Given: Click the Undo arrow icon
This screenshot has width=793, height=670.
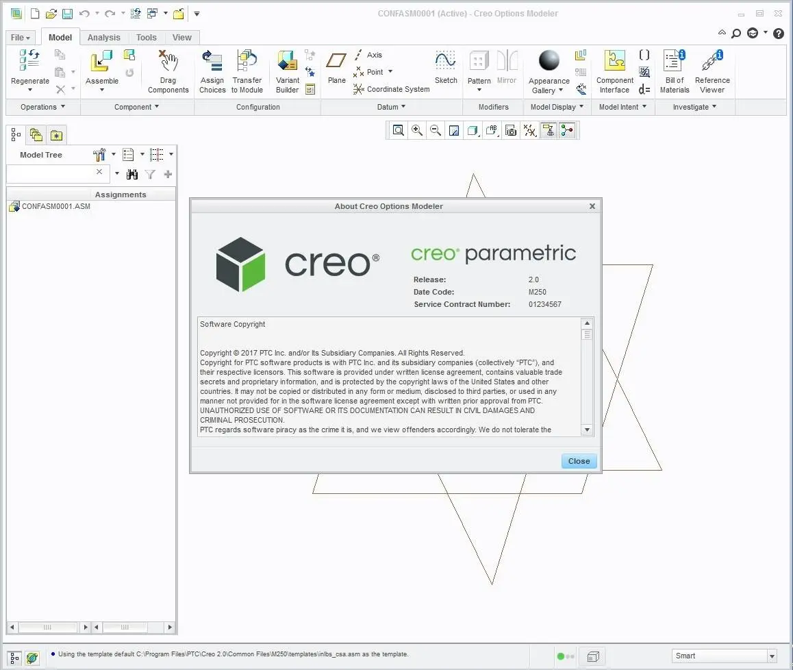Looking at the screenshot, I should point(84,14).
